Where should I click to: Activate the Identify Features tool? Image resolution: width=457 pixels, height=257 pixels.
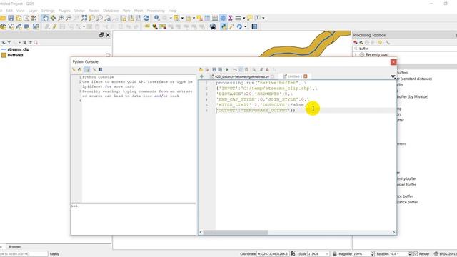pos(157,18)
